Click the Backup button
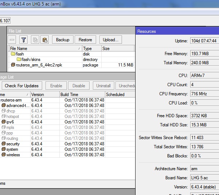Screen dimensions: 219x195 pyautogui.click(x=63, y=40)
